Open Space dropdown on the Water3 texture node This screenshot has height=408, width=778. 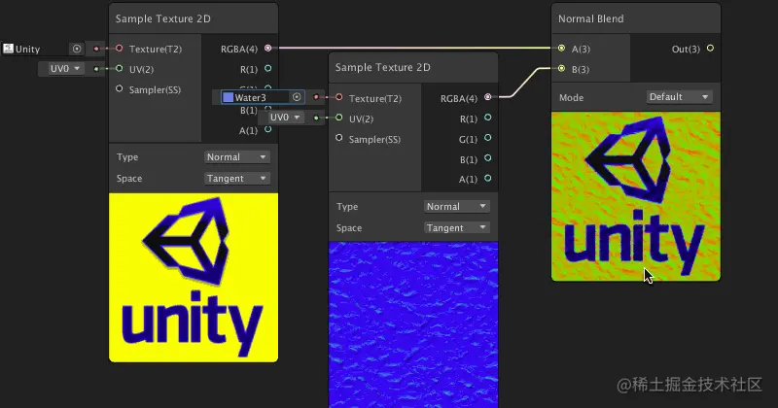456,227
